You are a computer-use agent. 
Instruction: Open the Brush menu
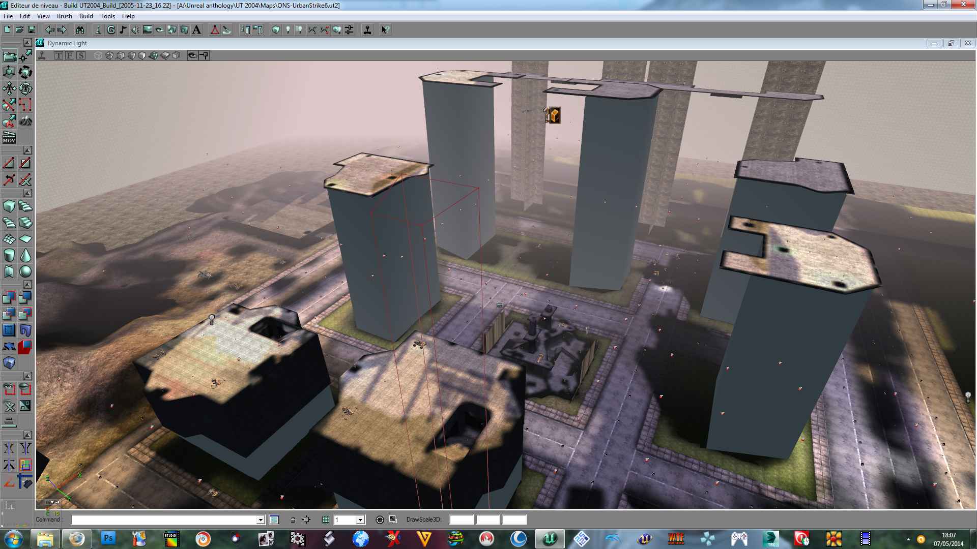pyautogui.click(x=64, y=16)
